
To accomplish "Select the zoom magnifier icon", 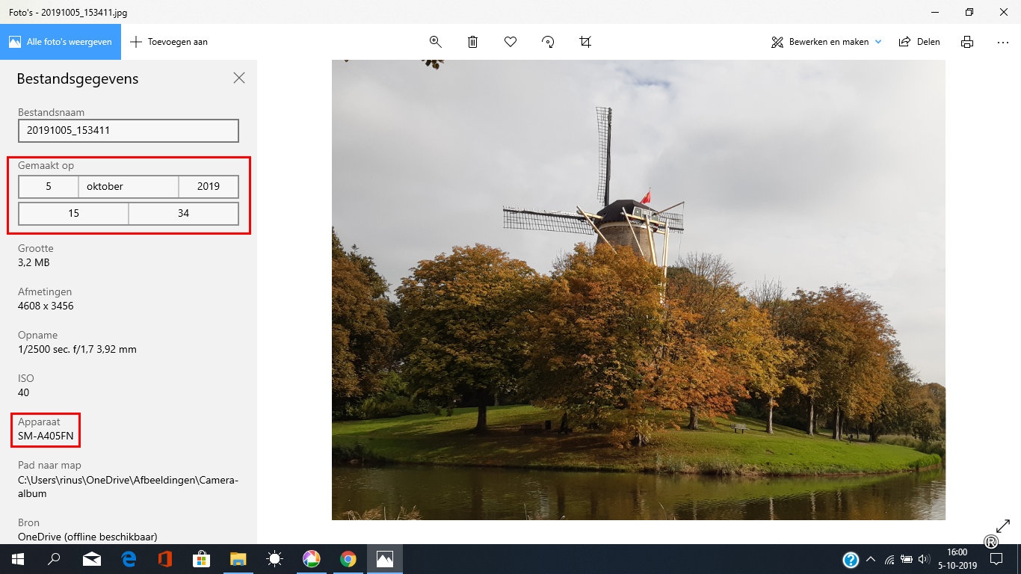I will [x=435, y=42].
